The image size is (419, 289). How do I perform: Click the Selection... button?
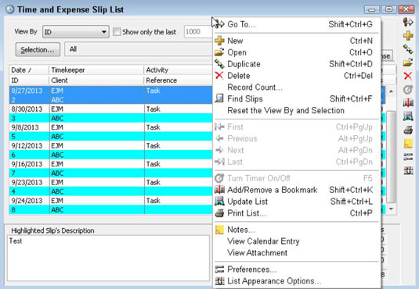pyautogui.click(x=38, y=49)
